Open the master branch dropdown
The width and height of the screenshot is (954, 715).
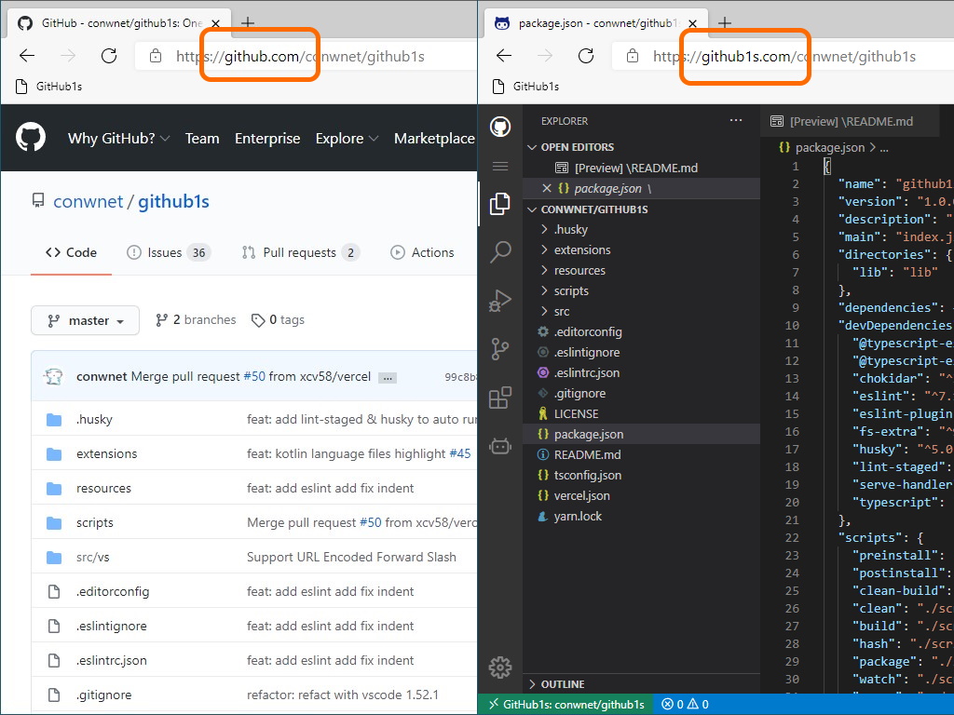click(85, 319)
